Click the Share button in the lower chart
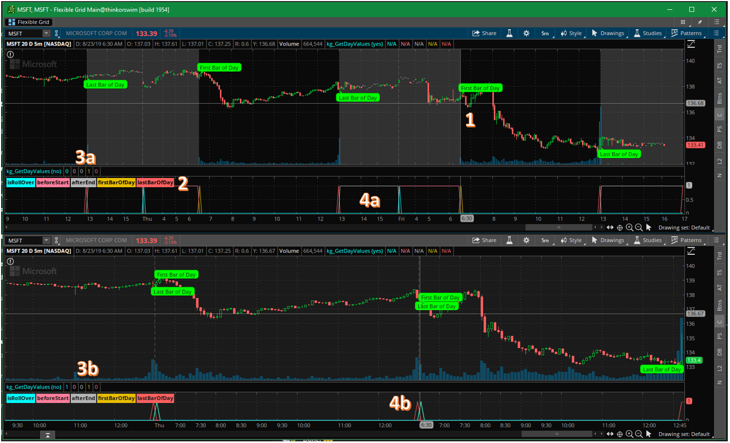 pos(484,240)
